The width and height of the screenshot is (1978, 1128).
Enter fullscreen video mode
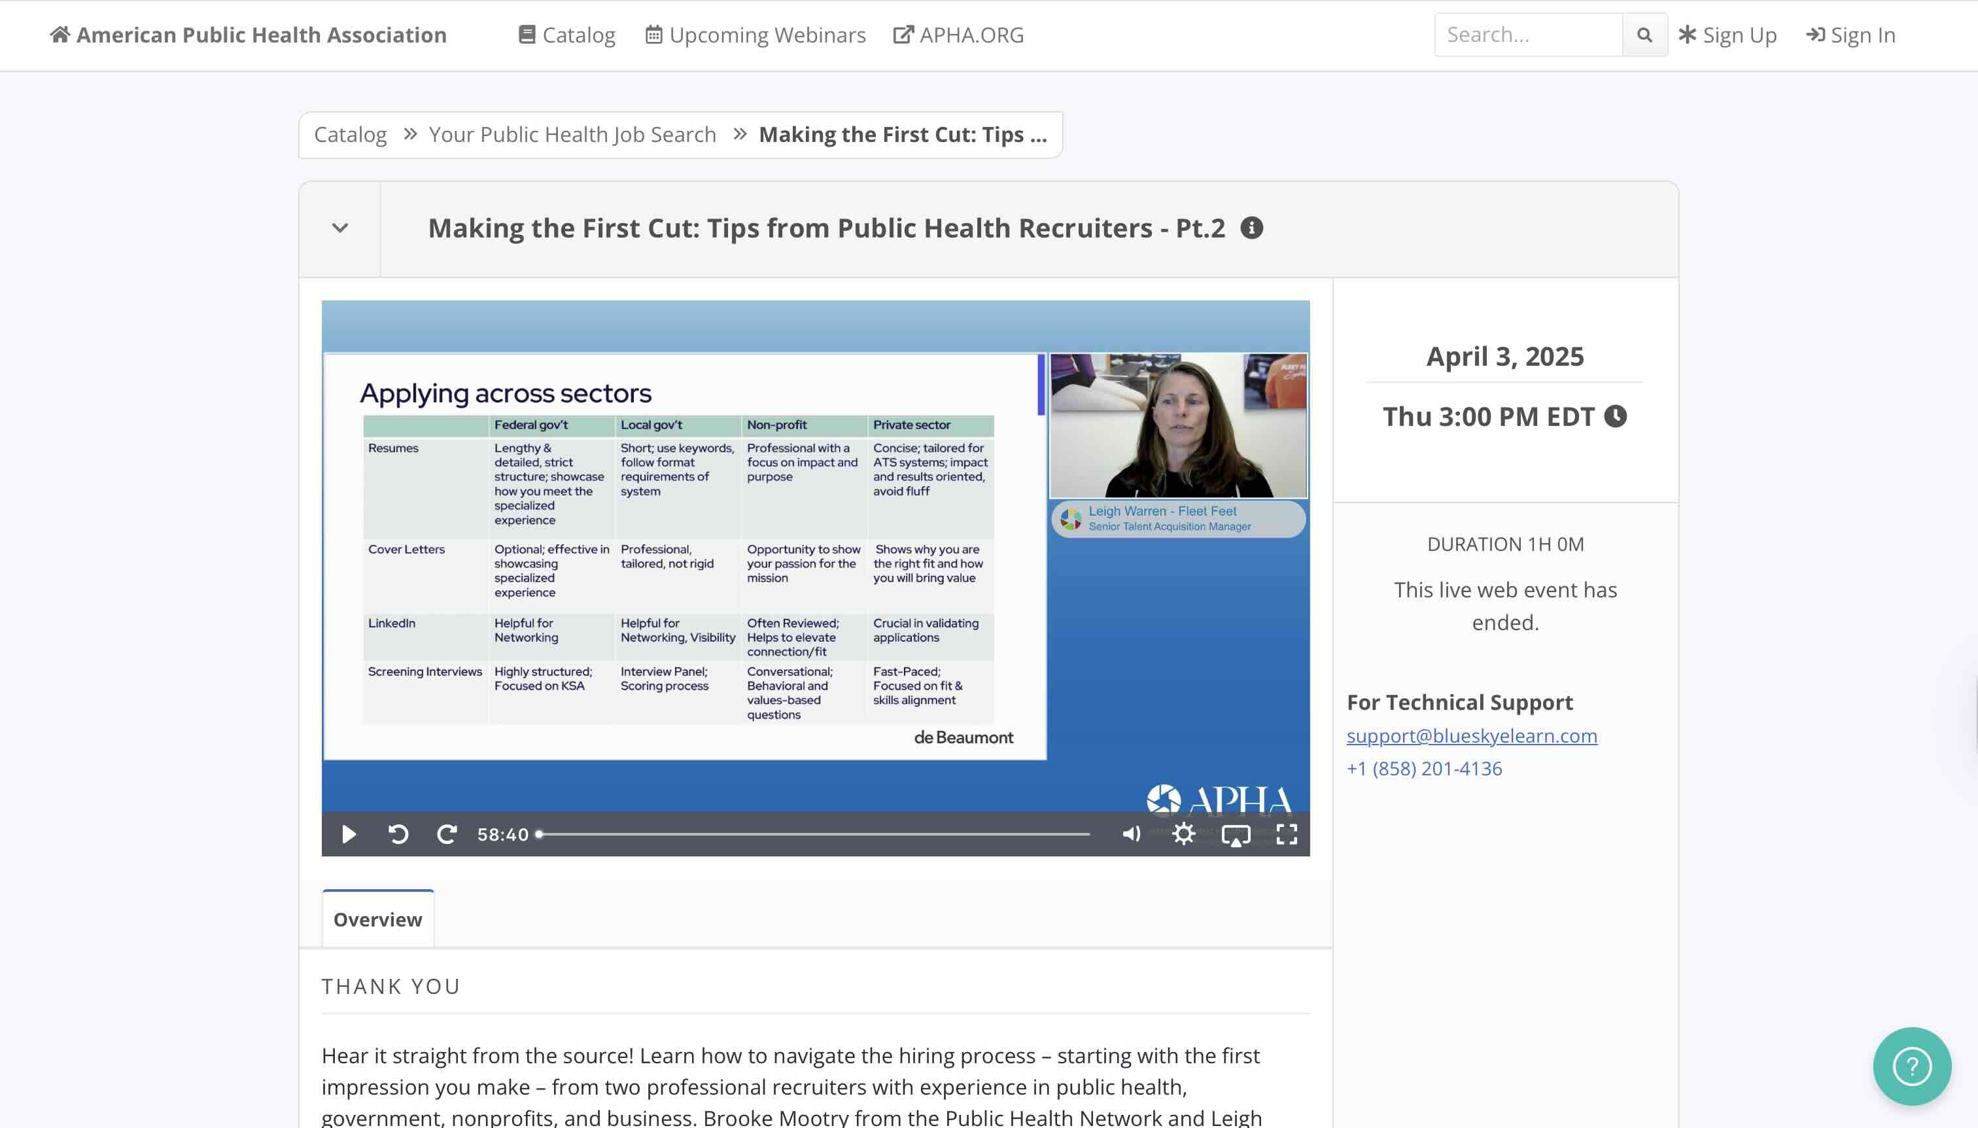(x=1287, y=834)
